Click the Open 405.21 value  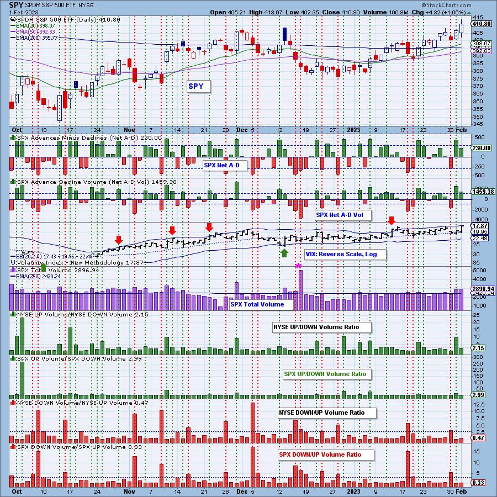[228, 12]
